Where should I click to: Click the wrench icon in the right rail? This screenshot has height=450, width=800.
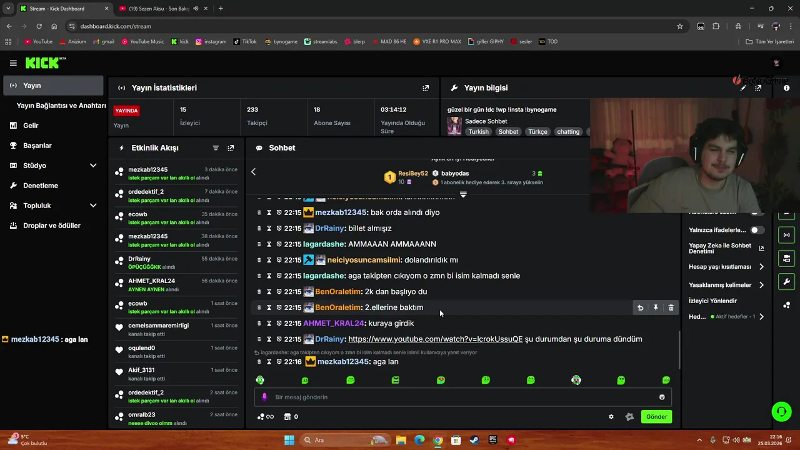786,281
